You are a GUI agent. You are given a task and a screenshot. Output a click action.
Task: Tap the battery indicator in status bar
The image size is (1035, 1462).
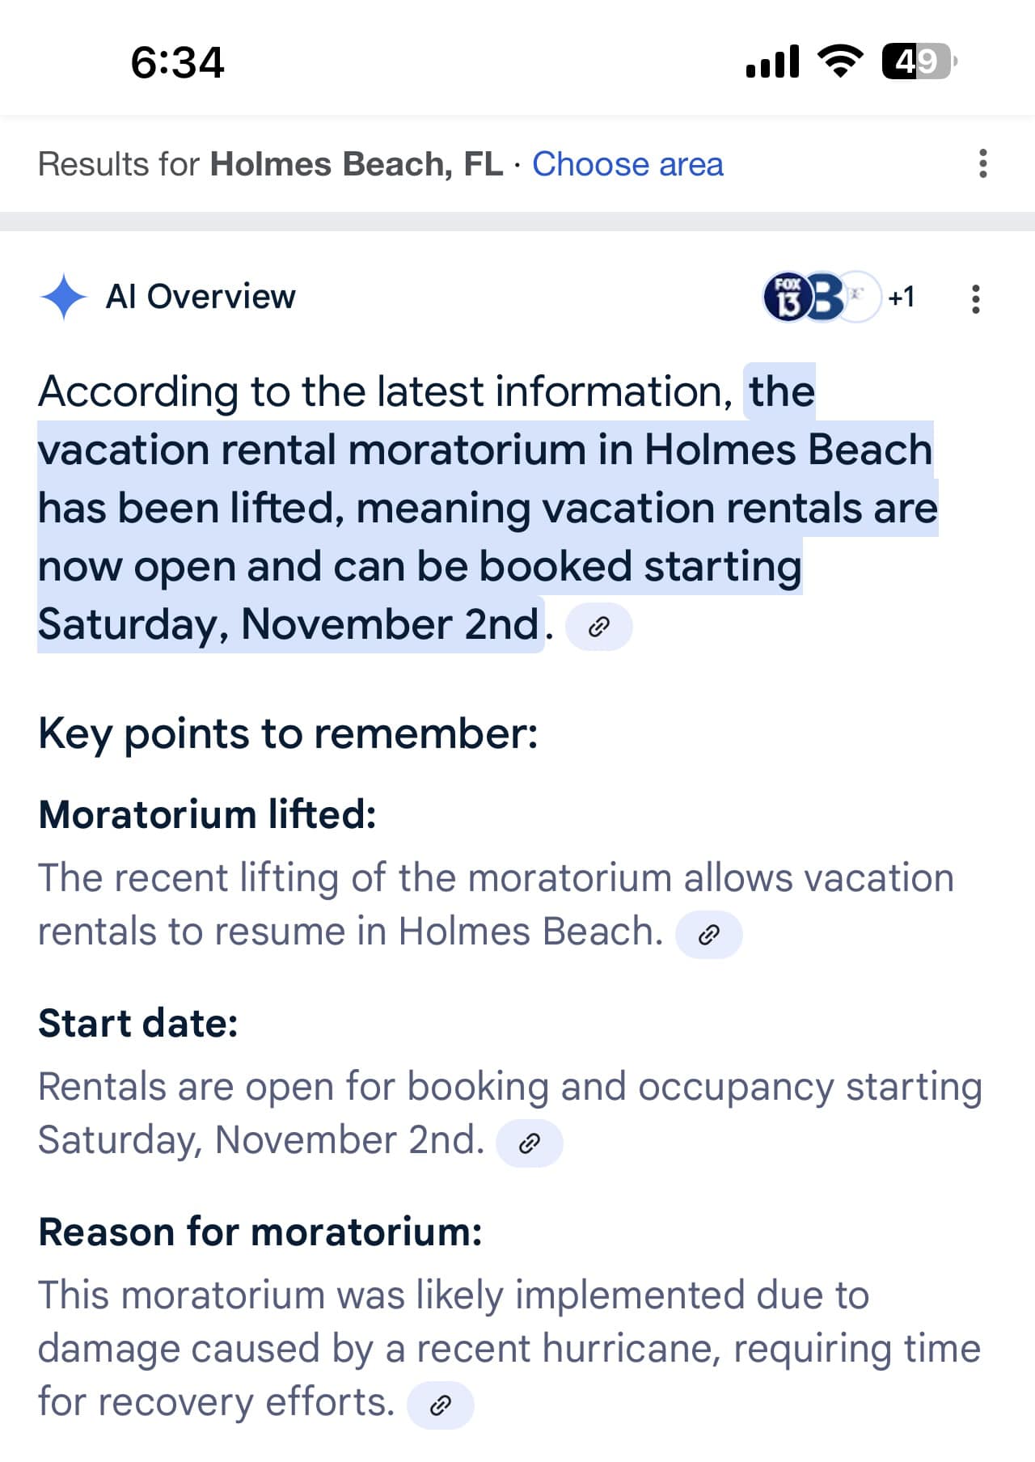[x=919, y=61]
